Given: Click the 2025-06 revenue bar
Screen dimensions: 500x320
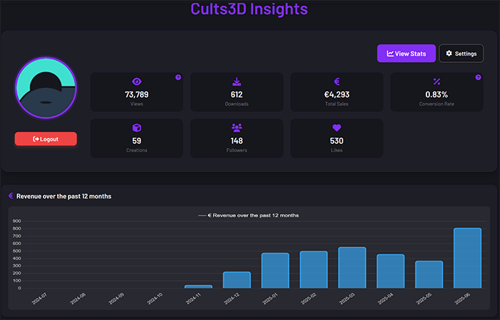Looking at the screenshot, I should tap(467, 258).
